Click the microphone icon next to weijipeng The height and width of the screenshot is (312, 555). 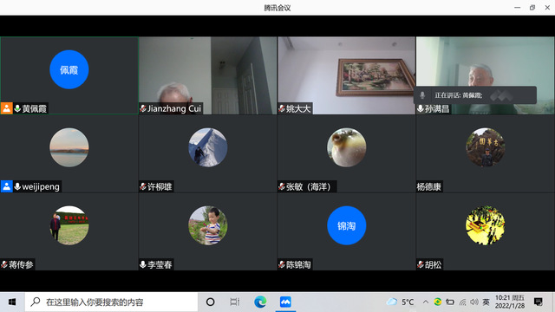point(17,186)
